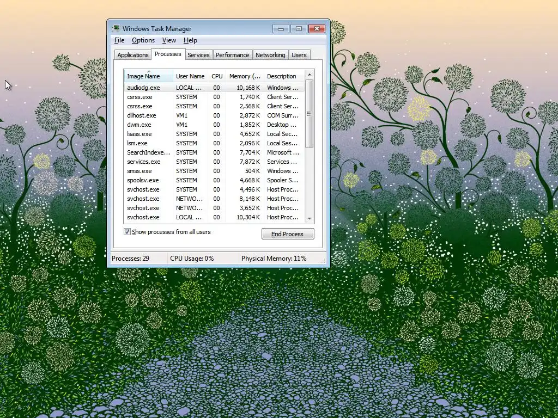This screenshot has height=418, width=558.
Task: Click the Processes: 29 status bar entry
Action: 130,259
